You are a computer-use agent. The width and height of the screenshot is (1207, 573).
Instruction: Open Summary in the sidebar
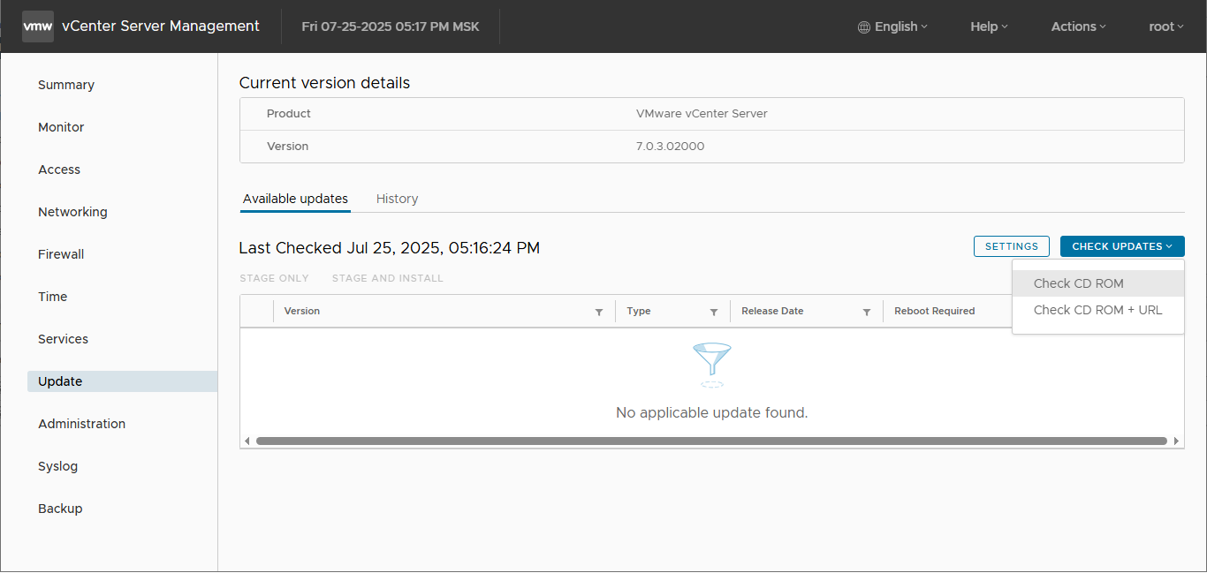(x=66, y=85)
